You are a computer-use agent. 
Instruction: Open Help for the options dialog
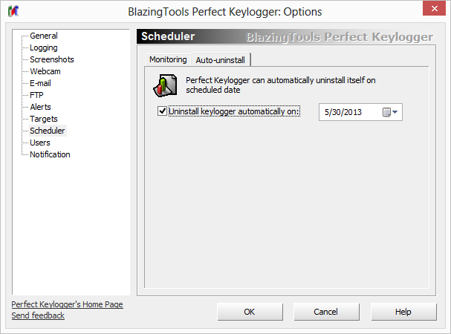[403, 312]
